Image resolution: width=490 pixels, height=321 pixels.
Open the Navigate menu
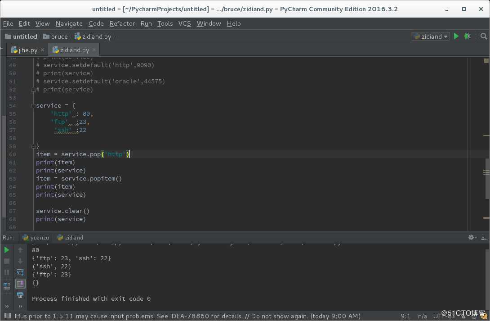pos(69,23)
